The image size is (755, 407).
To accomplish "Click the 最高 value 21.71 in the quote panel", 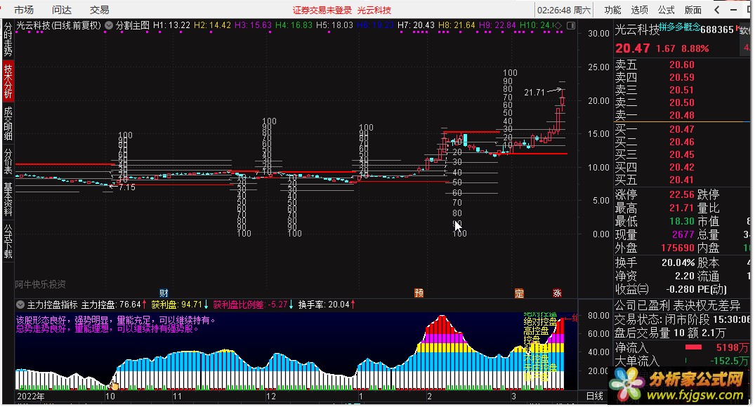I will click(681, 208).
